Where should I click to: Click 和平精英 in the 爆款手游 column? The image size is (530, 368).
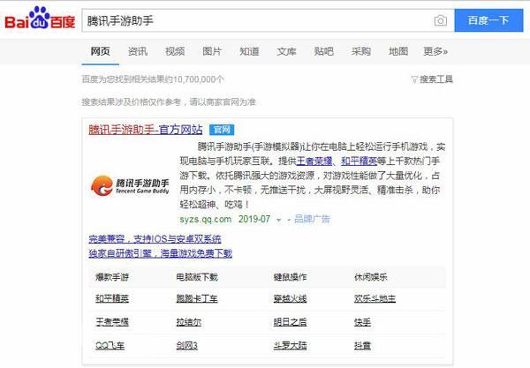[112, 299]
